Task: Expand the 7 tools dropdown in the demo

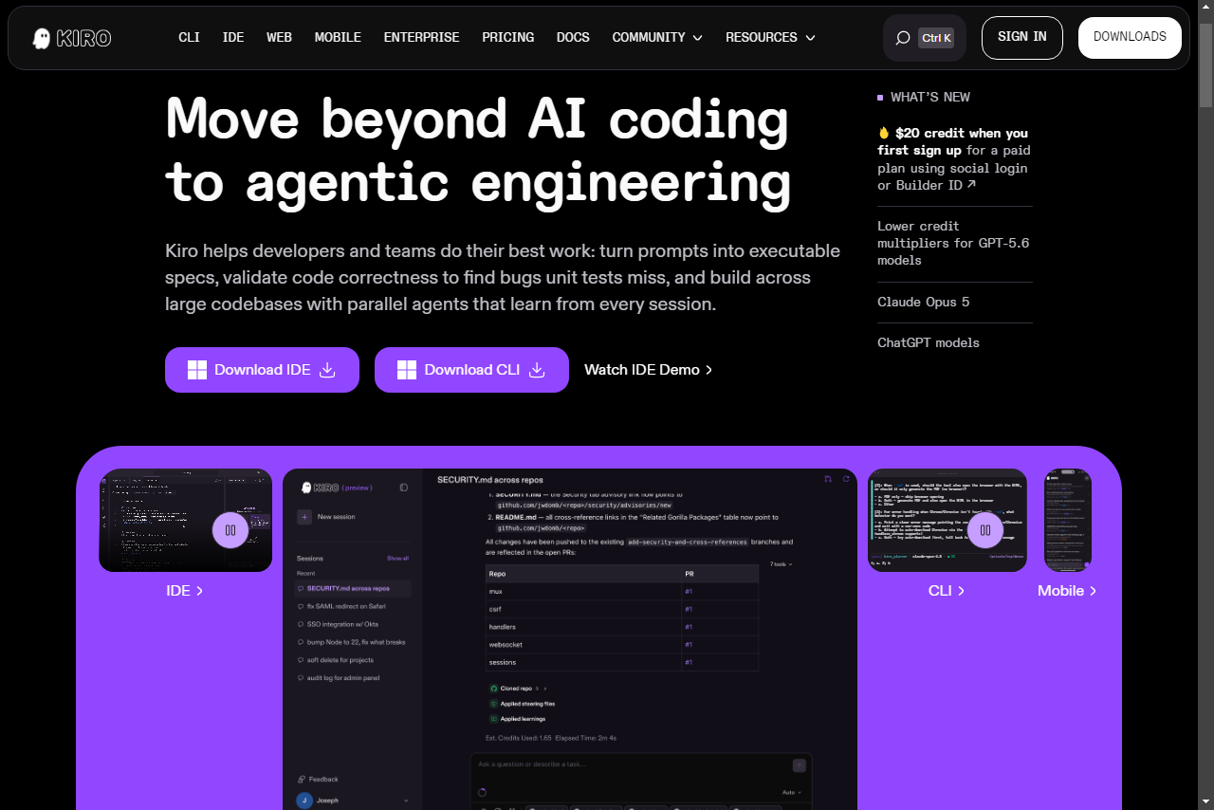Action: pyautogui.click(x=781, y=564)
